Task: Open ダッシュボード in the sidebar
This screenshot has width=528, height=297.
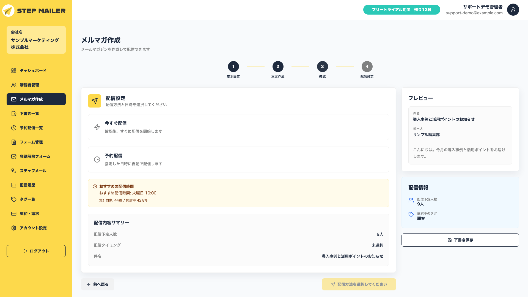Action: coord(36,71)
